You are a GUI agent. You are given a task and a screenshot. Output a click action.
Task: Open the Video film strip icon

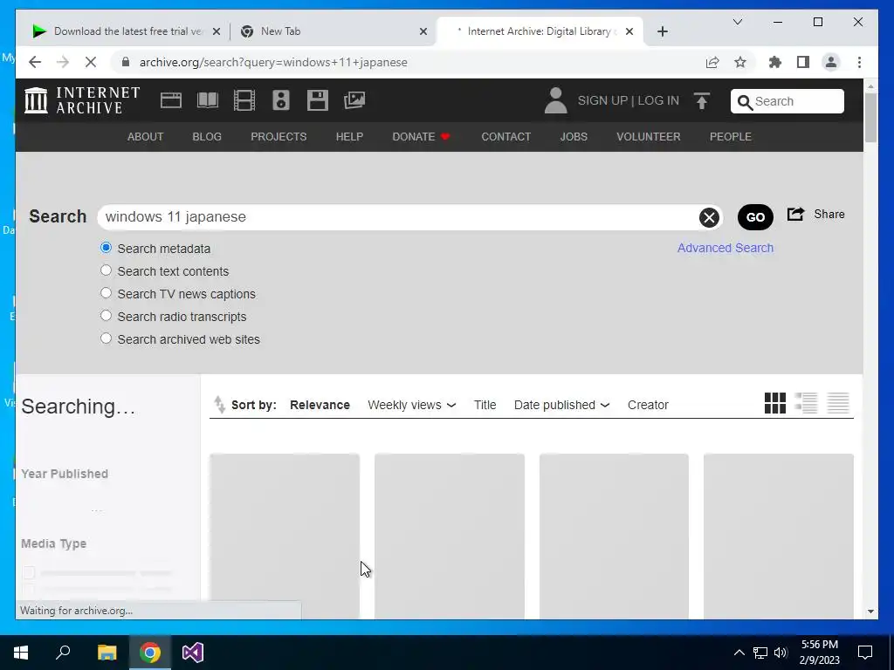pos(244,100)
